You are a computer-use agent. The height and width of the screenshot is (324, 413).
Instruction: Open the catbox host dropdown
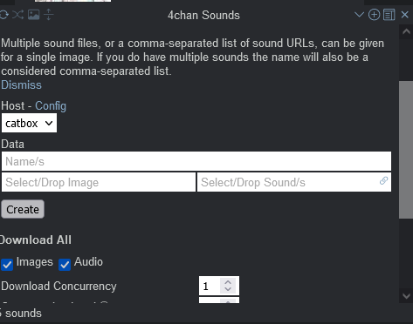click(x=29, y=123)
